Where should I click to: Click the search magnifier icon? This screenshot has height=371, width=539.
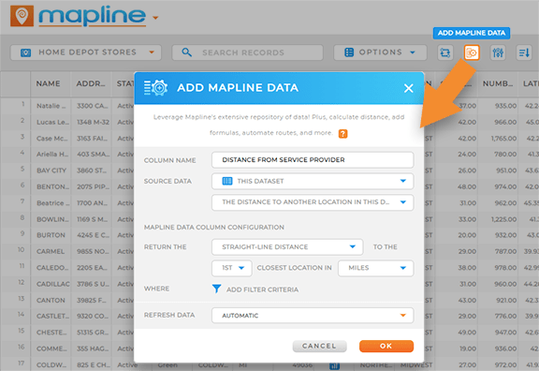pyautogui.click(x=186, y=52)
